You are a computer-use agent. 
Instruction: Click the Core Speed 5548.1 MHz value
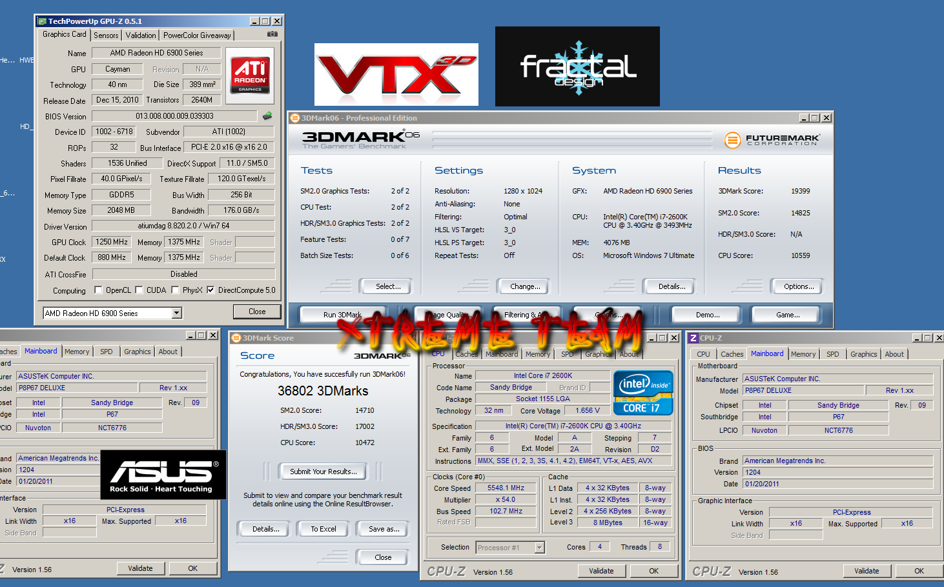(x=506, y=488)
